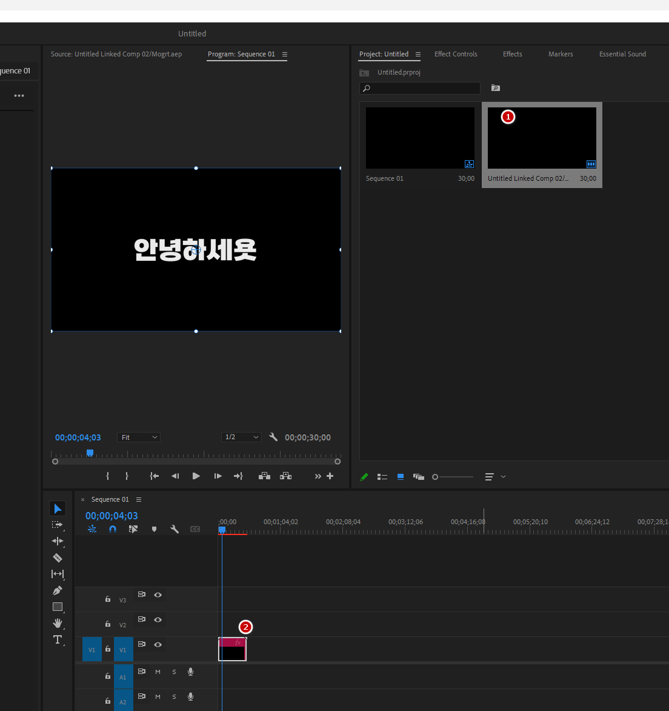Select the Type tool
Screen dimensions: 669x711
58,639
